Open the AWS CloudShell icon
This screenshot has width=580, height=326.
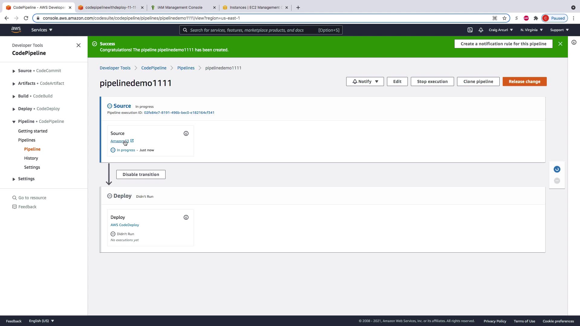[470, 30]
